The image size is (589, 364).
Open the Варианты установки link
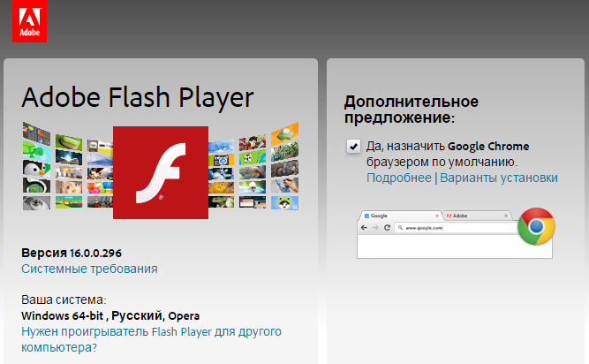pyautogui.click(x=499, y=178)
